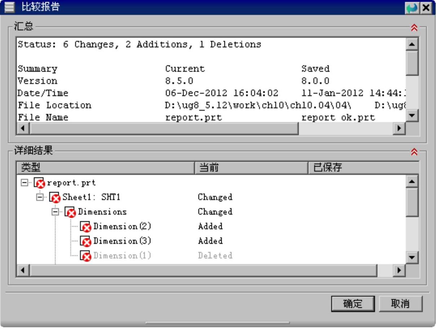Click the status icon next to Sheet1: SHT1
The image size is (436, 333).
[x=55, y=197]
